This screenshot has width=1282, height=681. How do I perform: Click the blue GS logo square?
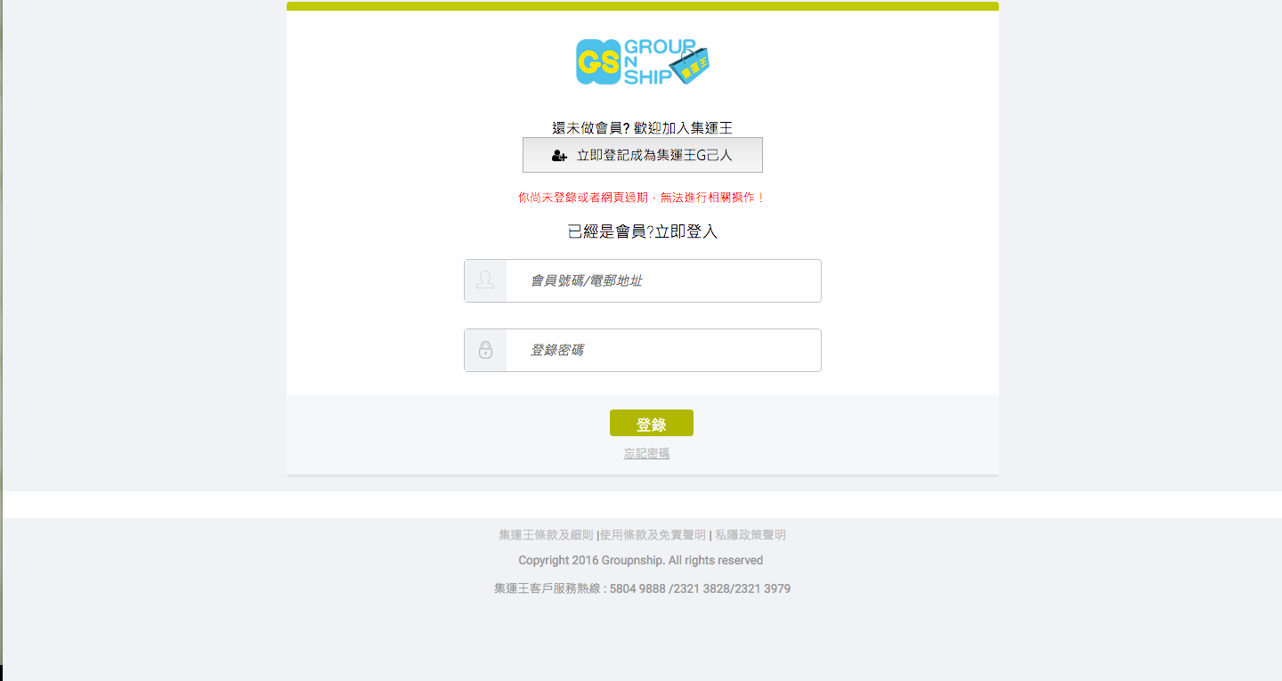point(598,61)
